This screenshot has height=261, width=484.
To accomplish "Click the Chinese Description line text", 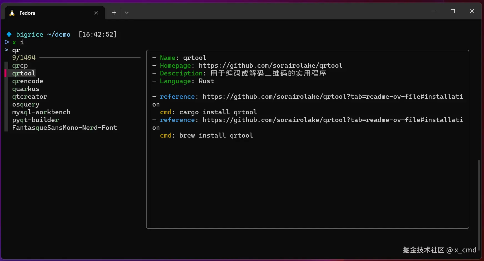I will click(268, 73).
